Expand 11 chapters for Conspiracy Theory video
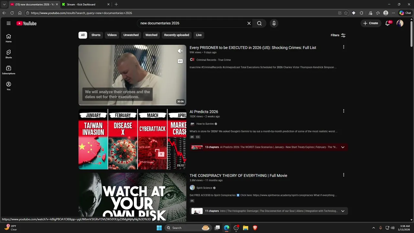The image size is (414, 233). point(268,211)
